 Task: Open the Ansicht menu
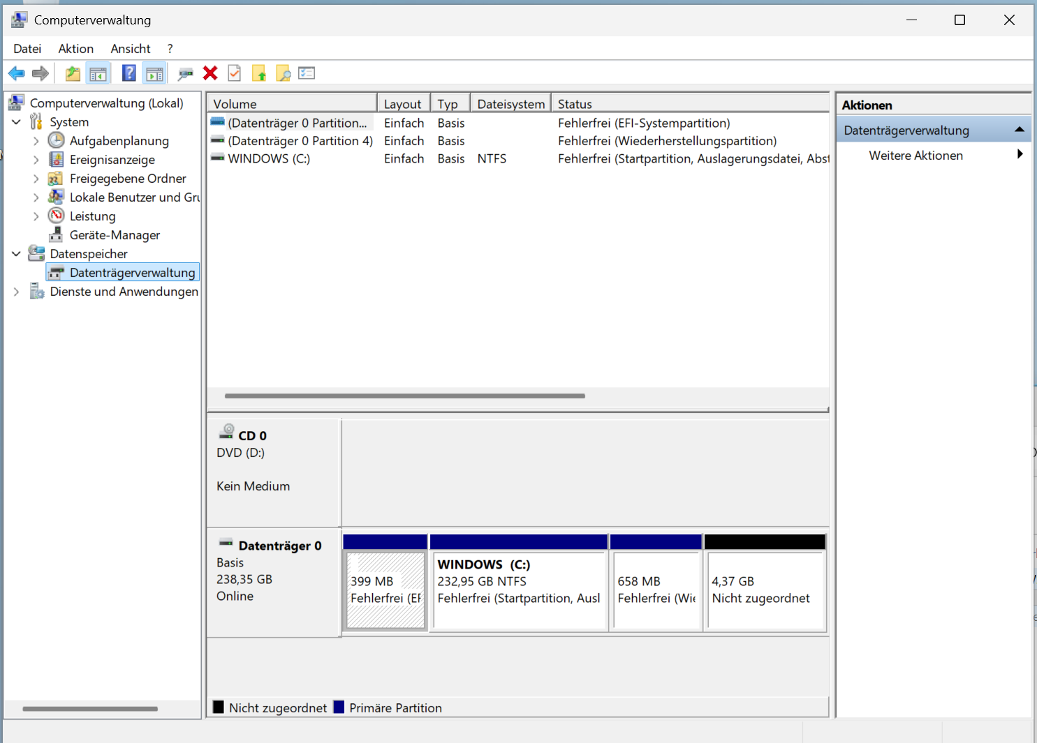pos(130,49)
